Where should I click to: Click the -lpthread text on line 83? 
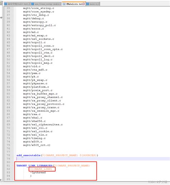38,172
